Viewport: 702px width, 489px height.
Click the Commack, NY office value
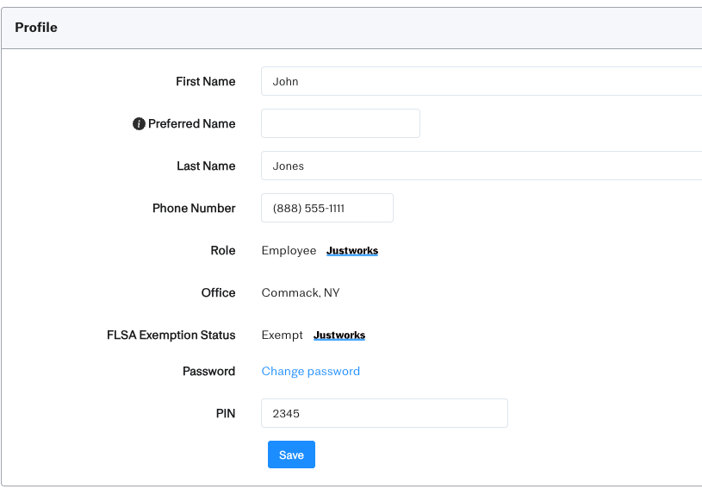(x=301, y=293)
